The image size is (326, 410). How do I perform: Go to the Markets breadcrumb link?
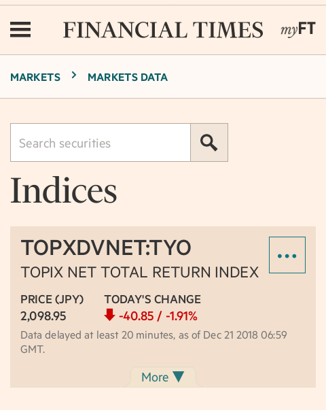pyautogui.click(x=35, y=78)
